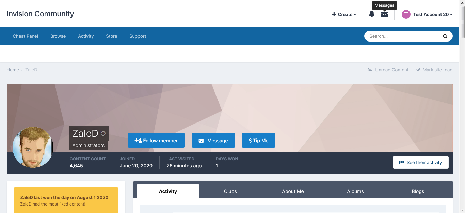This screenshot has height=213, width=465.
Task: Click the ZaleD profile name heading
Action: pyautogui.click(x=85, y=134)
